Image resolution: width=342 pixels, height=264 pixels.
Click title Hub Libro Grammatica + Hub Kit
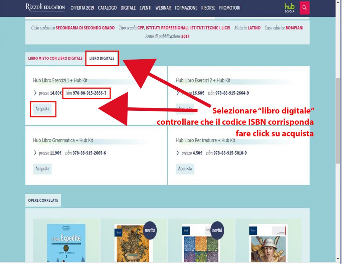pos(63,140)
